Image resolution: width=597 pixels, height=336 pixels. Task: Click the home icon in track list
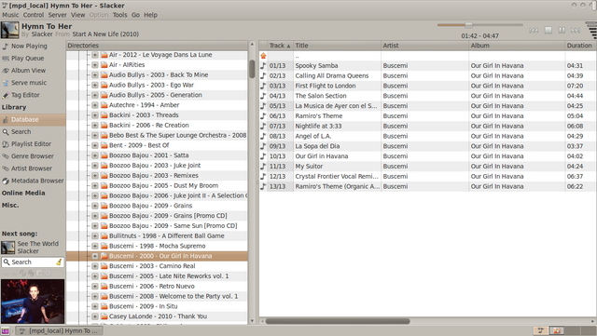(263, 56)
